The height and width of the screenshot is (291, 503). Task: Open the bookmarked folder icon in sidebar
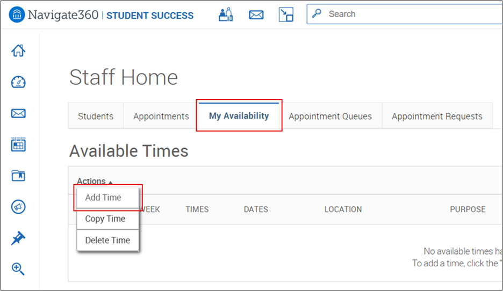[18, 176]
